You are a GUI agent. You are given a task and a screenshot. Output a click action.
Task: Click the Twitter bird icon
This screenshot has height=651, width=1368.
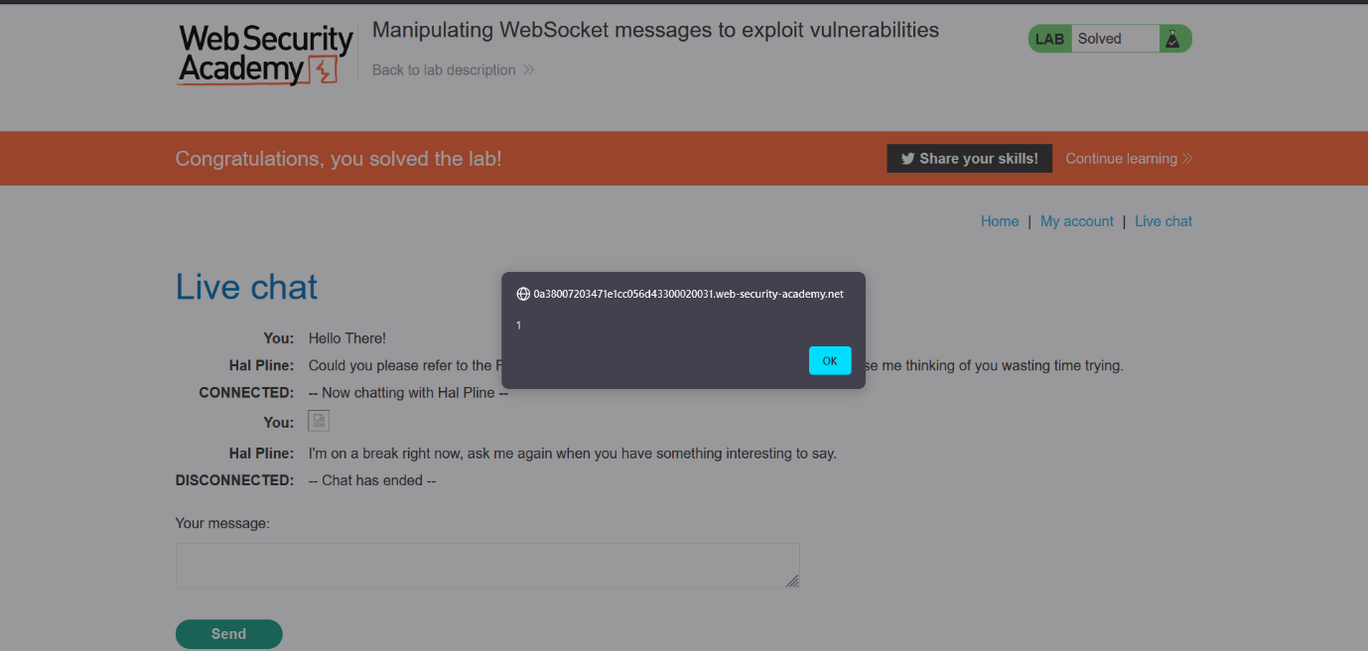908,158
